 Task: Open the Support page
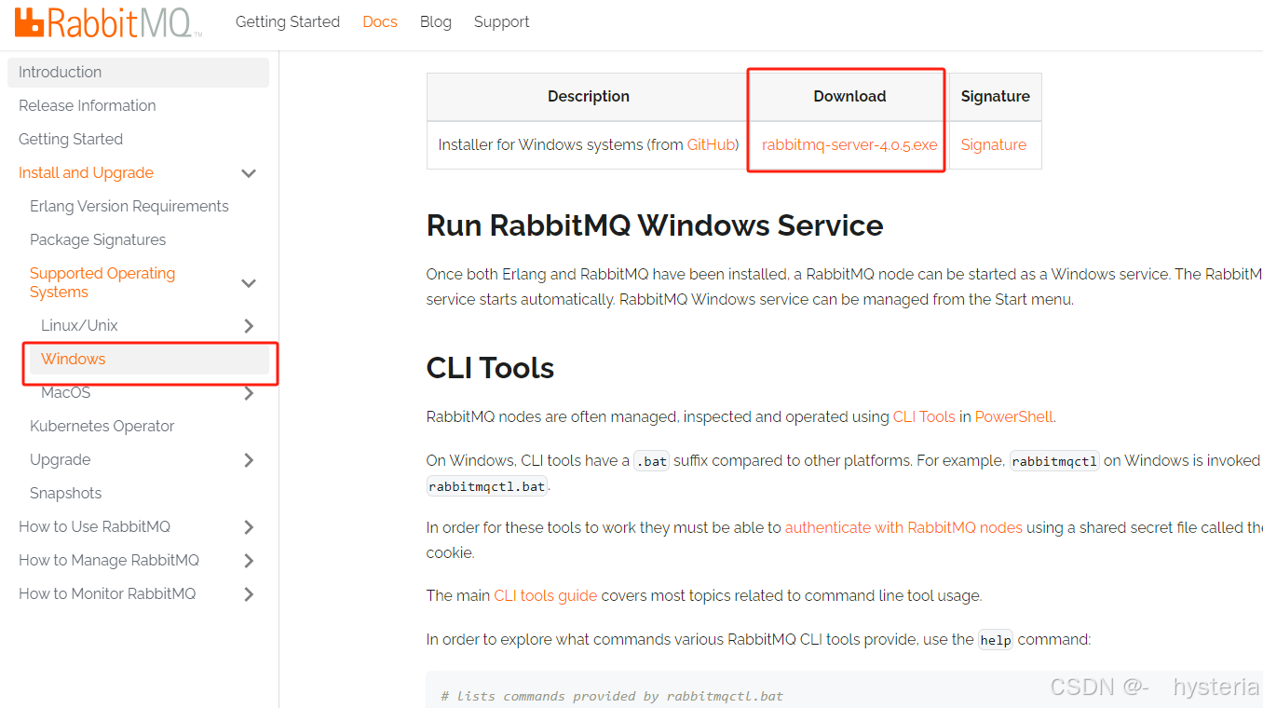click(501, 21)
